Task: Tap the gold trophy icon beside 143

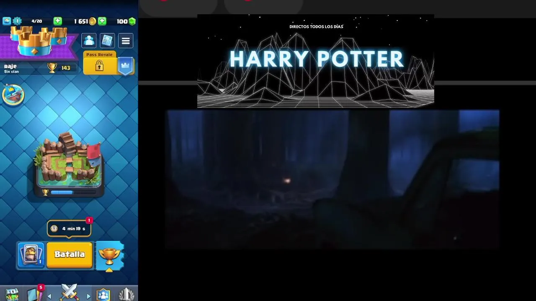Action: click(52, 68)
